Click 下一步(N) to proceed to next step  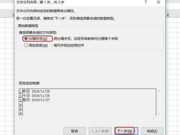(126, 131)
